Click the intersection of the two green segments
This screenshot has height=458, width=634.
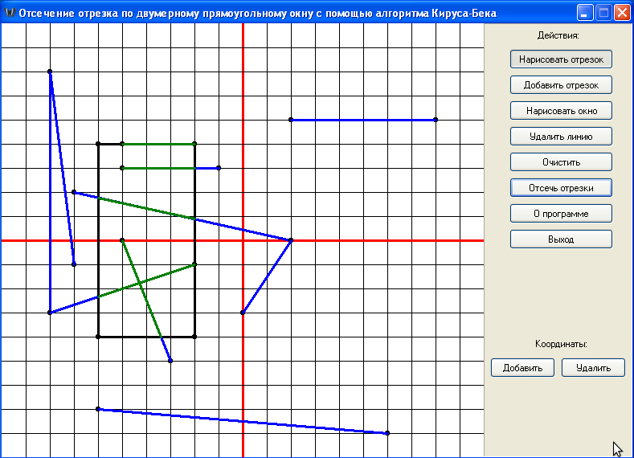140,284
